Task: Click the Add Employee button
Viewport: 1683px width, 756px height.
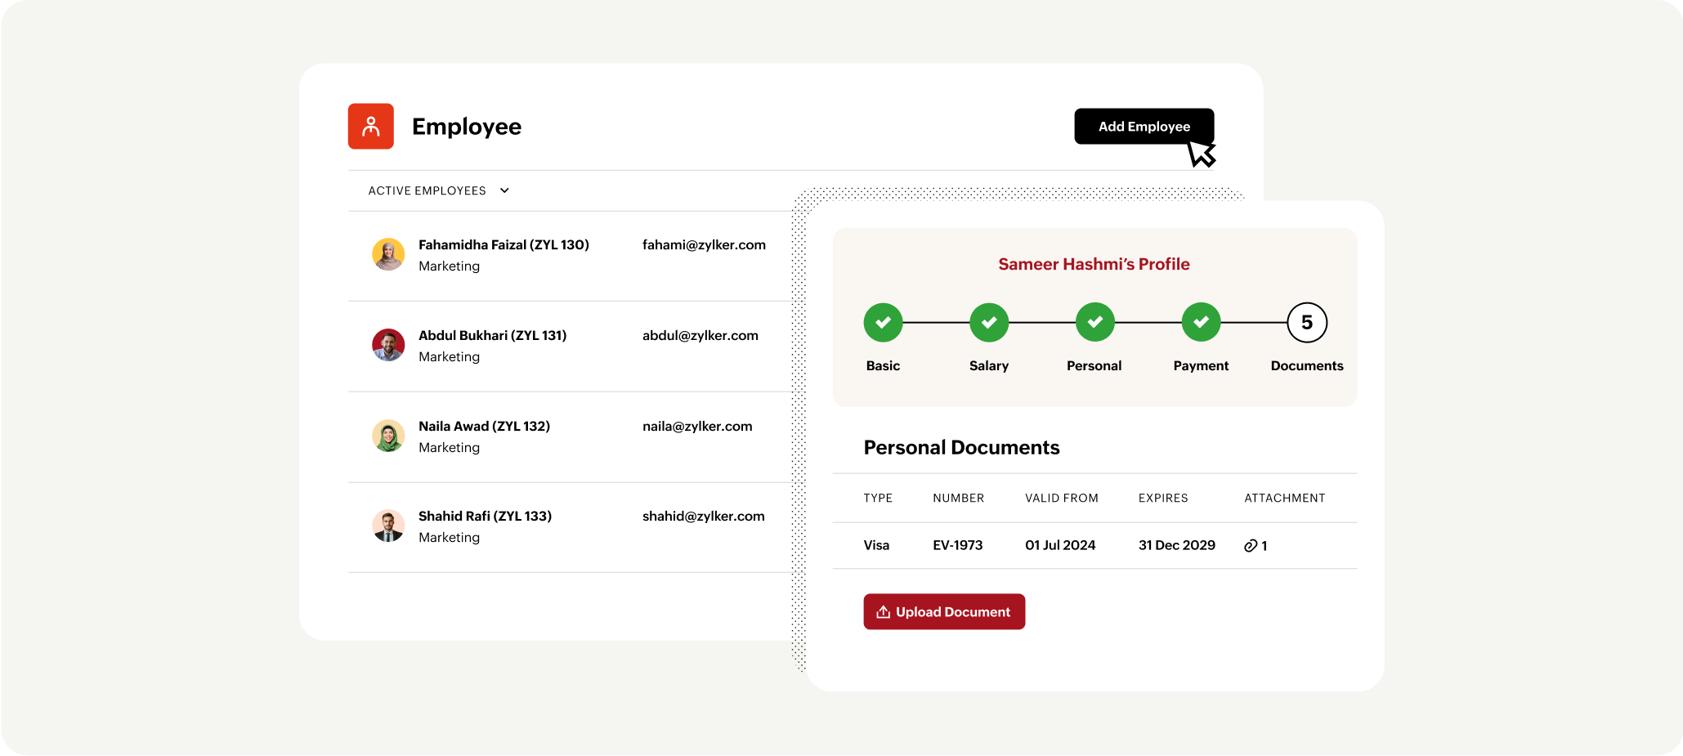Action: tap(1144, 126)
